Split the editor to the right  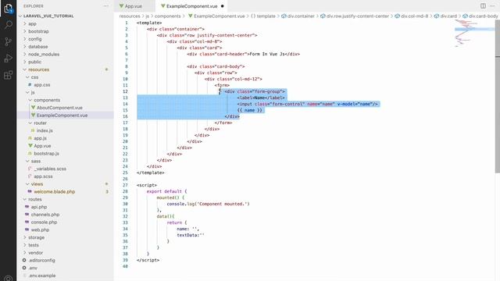pyautogui.click(x=483, y=6)
